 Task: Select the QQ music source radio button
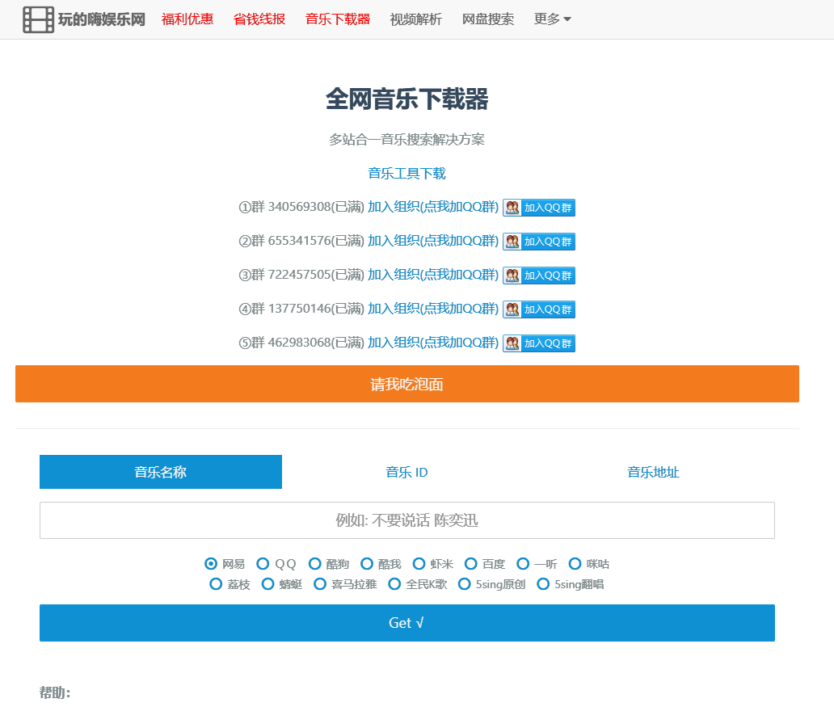pos(263,564)
